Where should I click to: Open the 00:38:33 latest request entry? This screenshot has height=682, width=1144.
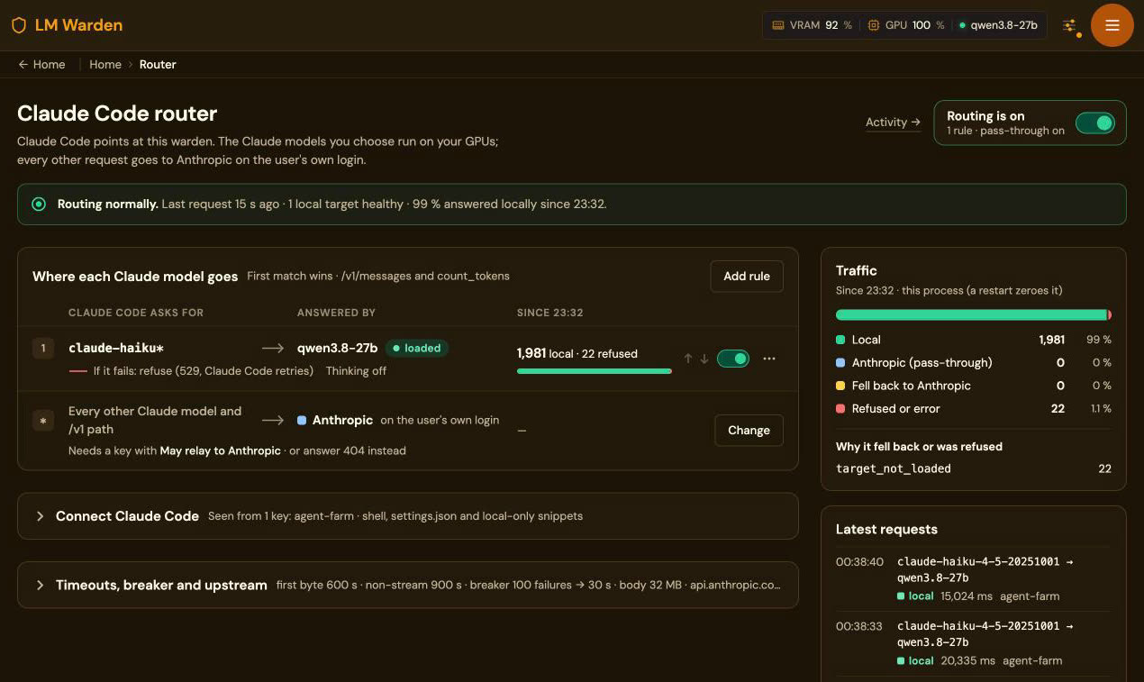click(x=974, y=642)
